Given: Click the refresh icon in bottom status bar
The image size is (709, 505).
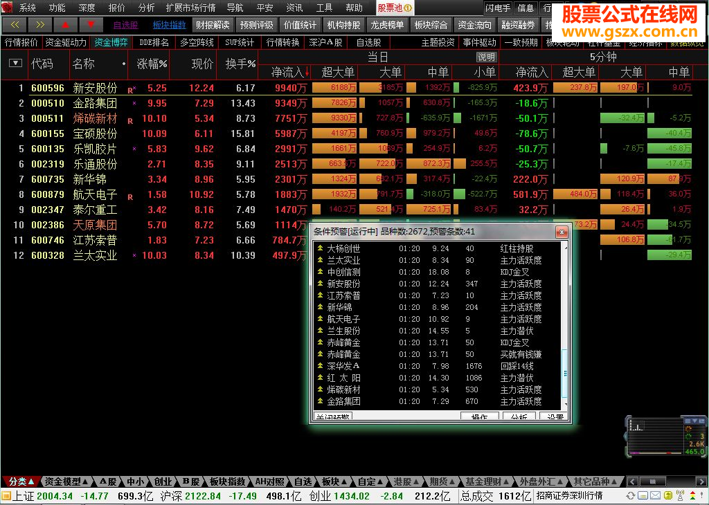Looking at the screenshot, I should [630, 496].
